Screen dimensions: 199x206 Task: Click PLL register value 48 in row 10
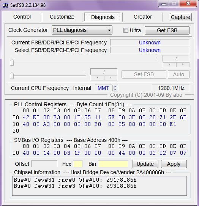coord(26,124)
